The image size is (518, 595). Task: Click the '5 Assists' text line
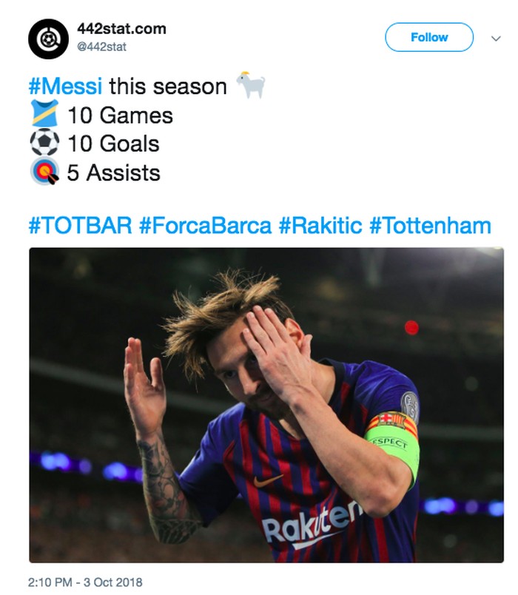[113, 172]
